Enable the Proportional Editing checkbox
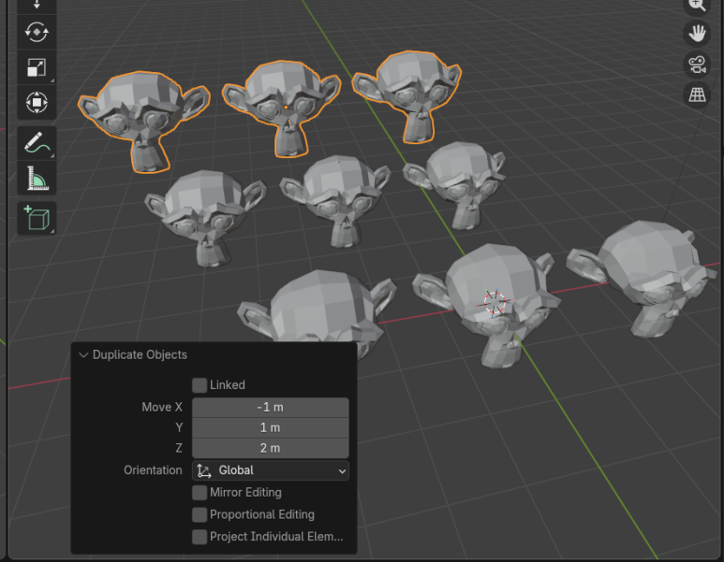The width and height of the screenshot is (724, 562). 199,514
